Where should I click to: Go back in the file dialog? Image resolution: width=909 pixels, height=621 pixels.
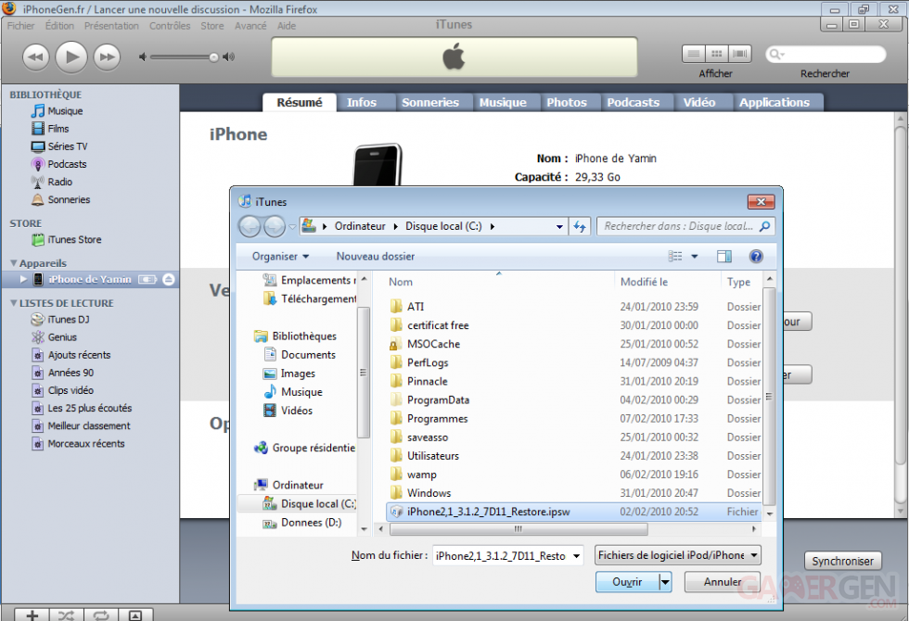click(250, 226)
